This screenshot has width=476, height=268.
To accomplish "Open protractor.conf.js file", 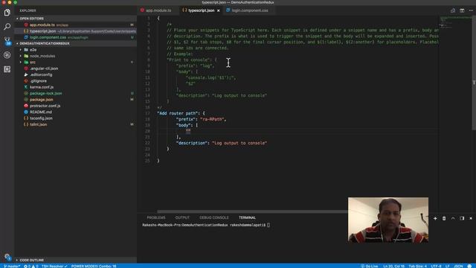I will (76, 106).
